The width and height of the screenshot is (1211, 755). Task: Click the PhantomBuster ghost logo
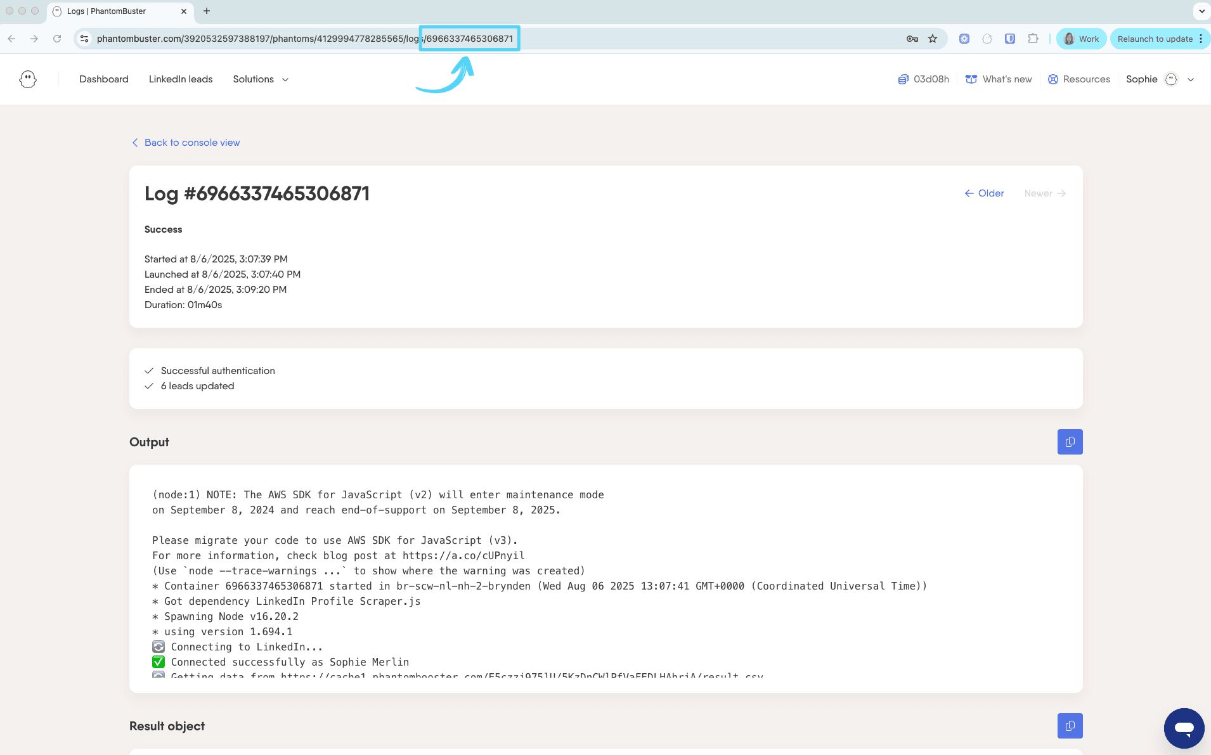(28, 79)
